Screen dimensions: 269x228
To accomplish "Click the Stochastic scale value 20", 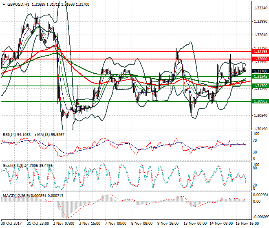I will (255, 185).
